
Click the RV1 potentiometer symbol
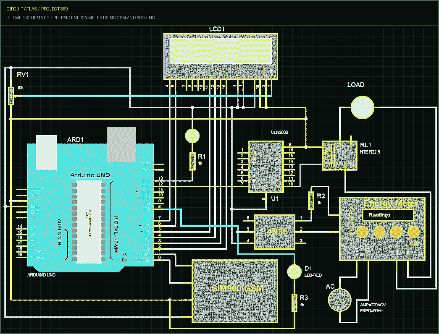[11, 96]
